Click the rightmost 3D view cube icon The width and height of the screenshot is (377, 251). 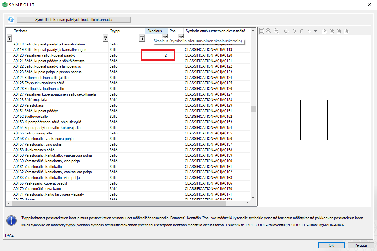coord(346,31)
